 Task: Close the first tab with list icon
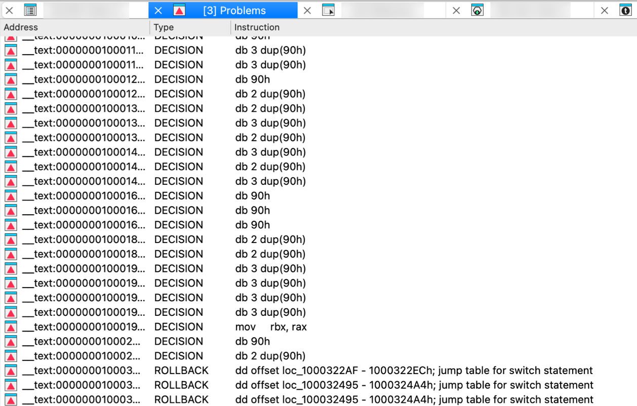[x=10, y=11]
